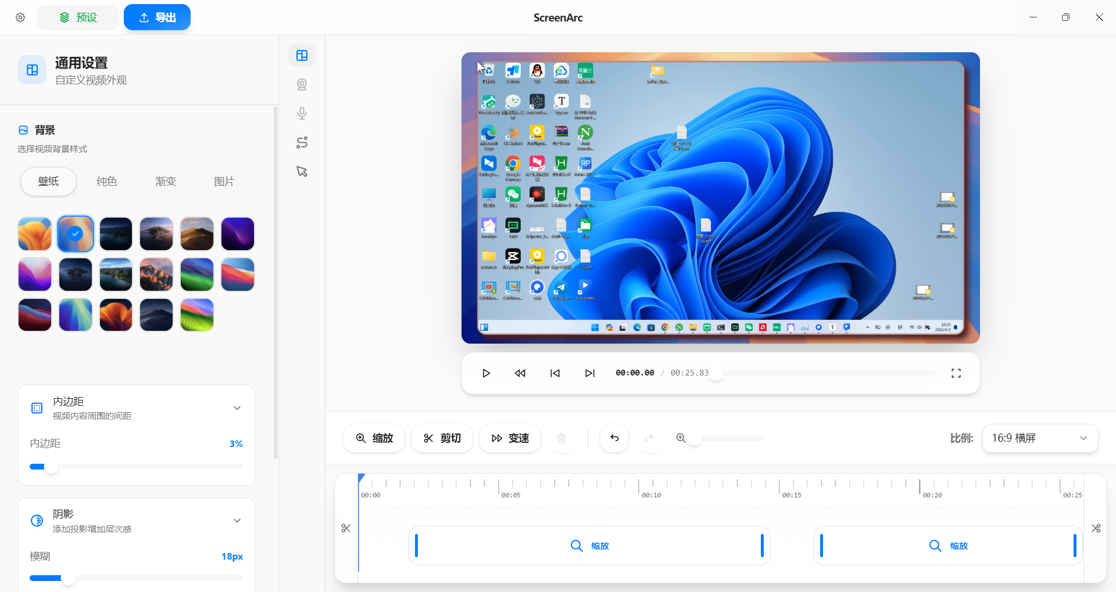The width and height of the screenshot is (1116, 592).
Task: Switch to the 渐变 gradient tab
Action: click(x=166, y=182)
